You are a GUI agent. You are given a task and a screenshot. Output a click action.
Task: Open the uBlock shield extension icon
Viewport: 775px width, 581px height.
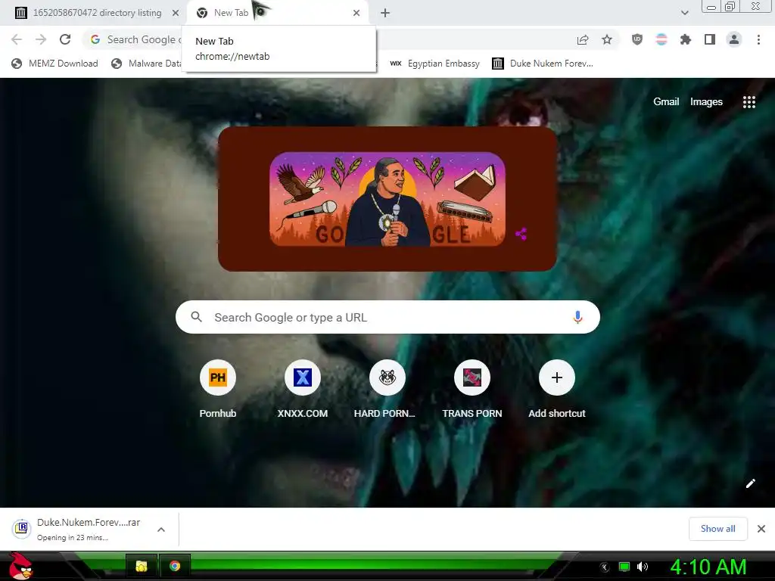click(x=637, y=39)
